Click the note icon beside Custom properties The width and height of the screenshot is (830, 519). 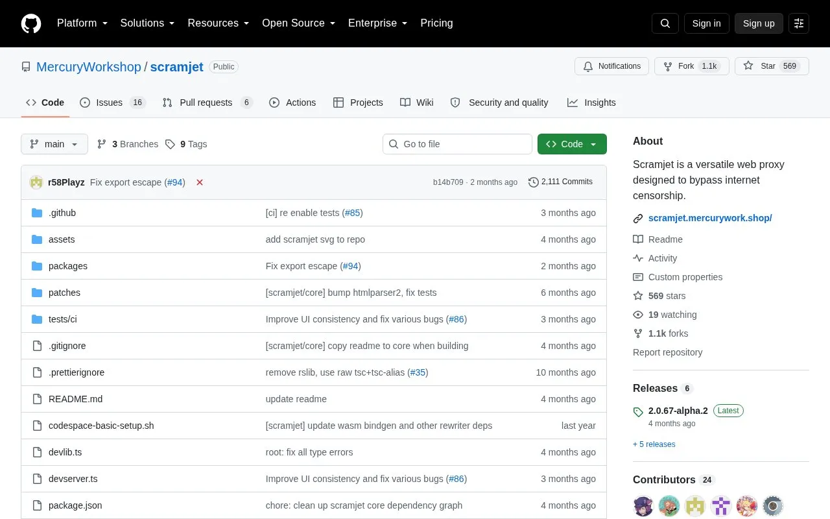(x=638, y=277)
